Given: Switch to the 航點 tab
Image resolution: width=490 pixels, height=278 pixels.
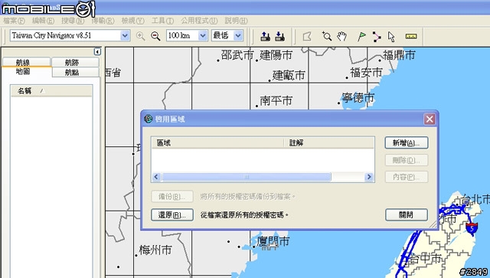Looking at the screenshot, I should pos(75,72).
